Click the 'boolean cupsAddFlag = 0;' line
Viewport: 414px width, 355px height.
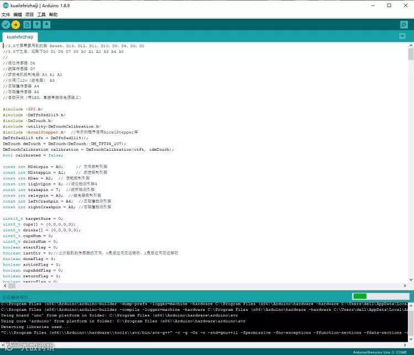point(33,270)
